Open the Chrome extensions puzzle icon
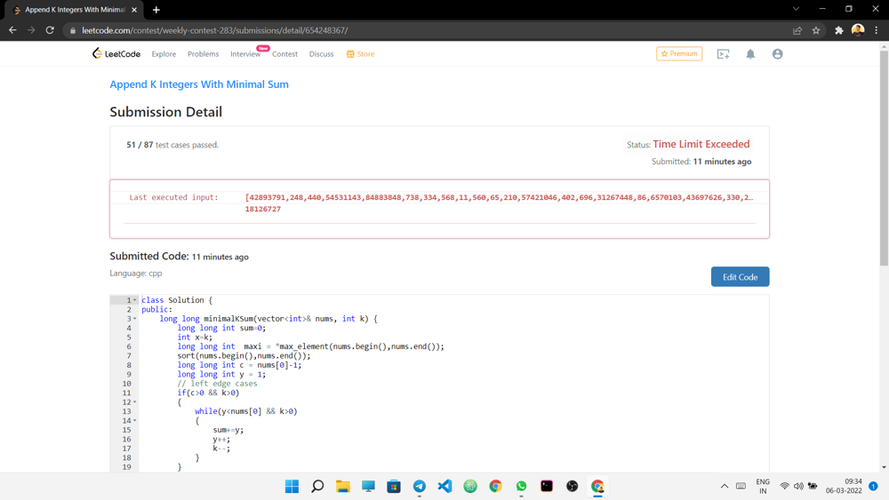This screenshot has width=889, height=500. point(839,30)
